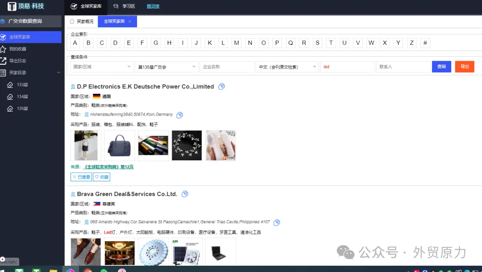The image size is (482, 272).
Task: Click the keyword field containing led
Action: tap(347, 67)
